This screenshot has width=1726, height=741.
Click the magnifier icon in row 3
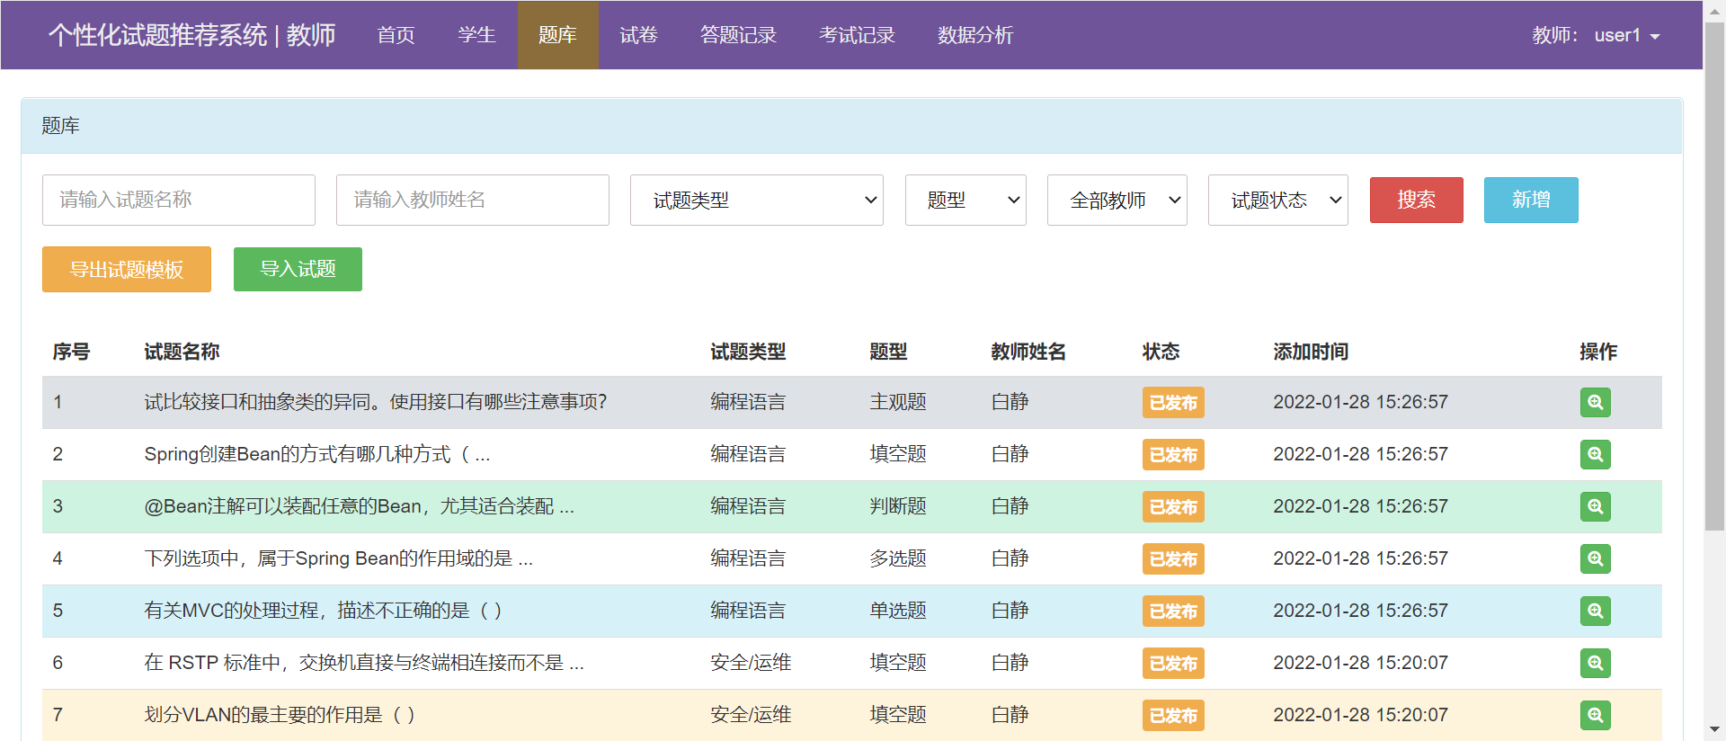tap(1595, 506)
